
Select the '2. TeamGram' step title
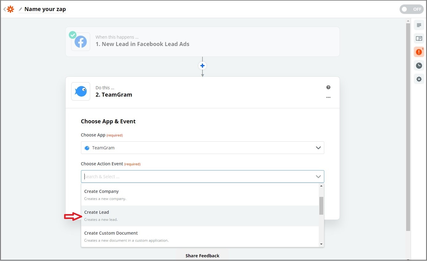point(114,95)
